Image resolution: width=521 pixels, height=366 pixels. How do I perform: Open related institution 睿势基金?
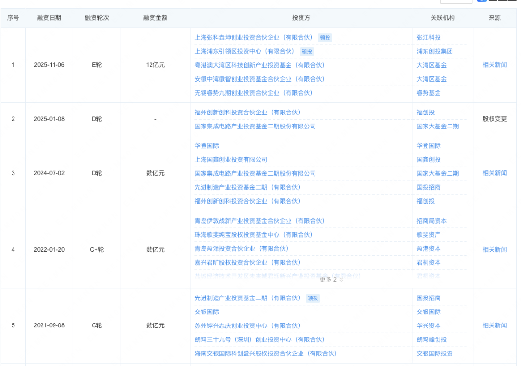[429, 93]
